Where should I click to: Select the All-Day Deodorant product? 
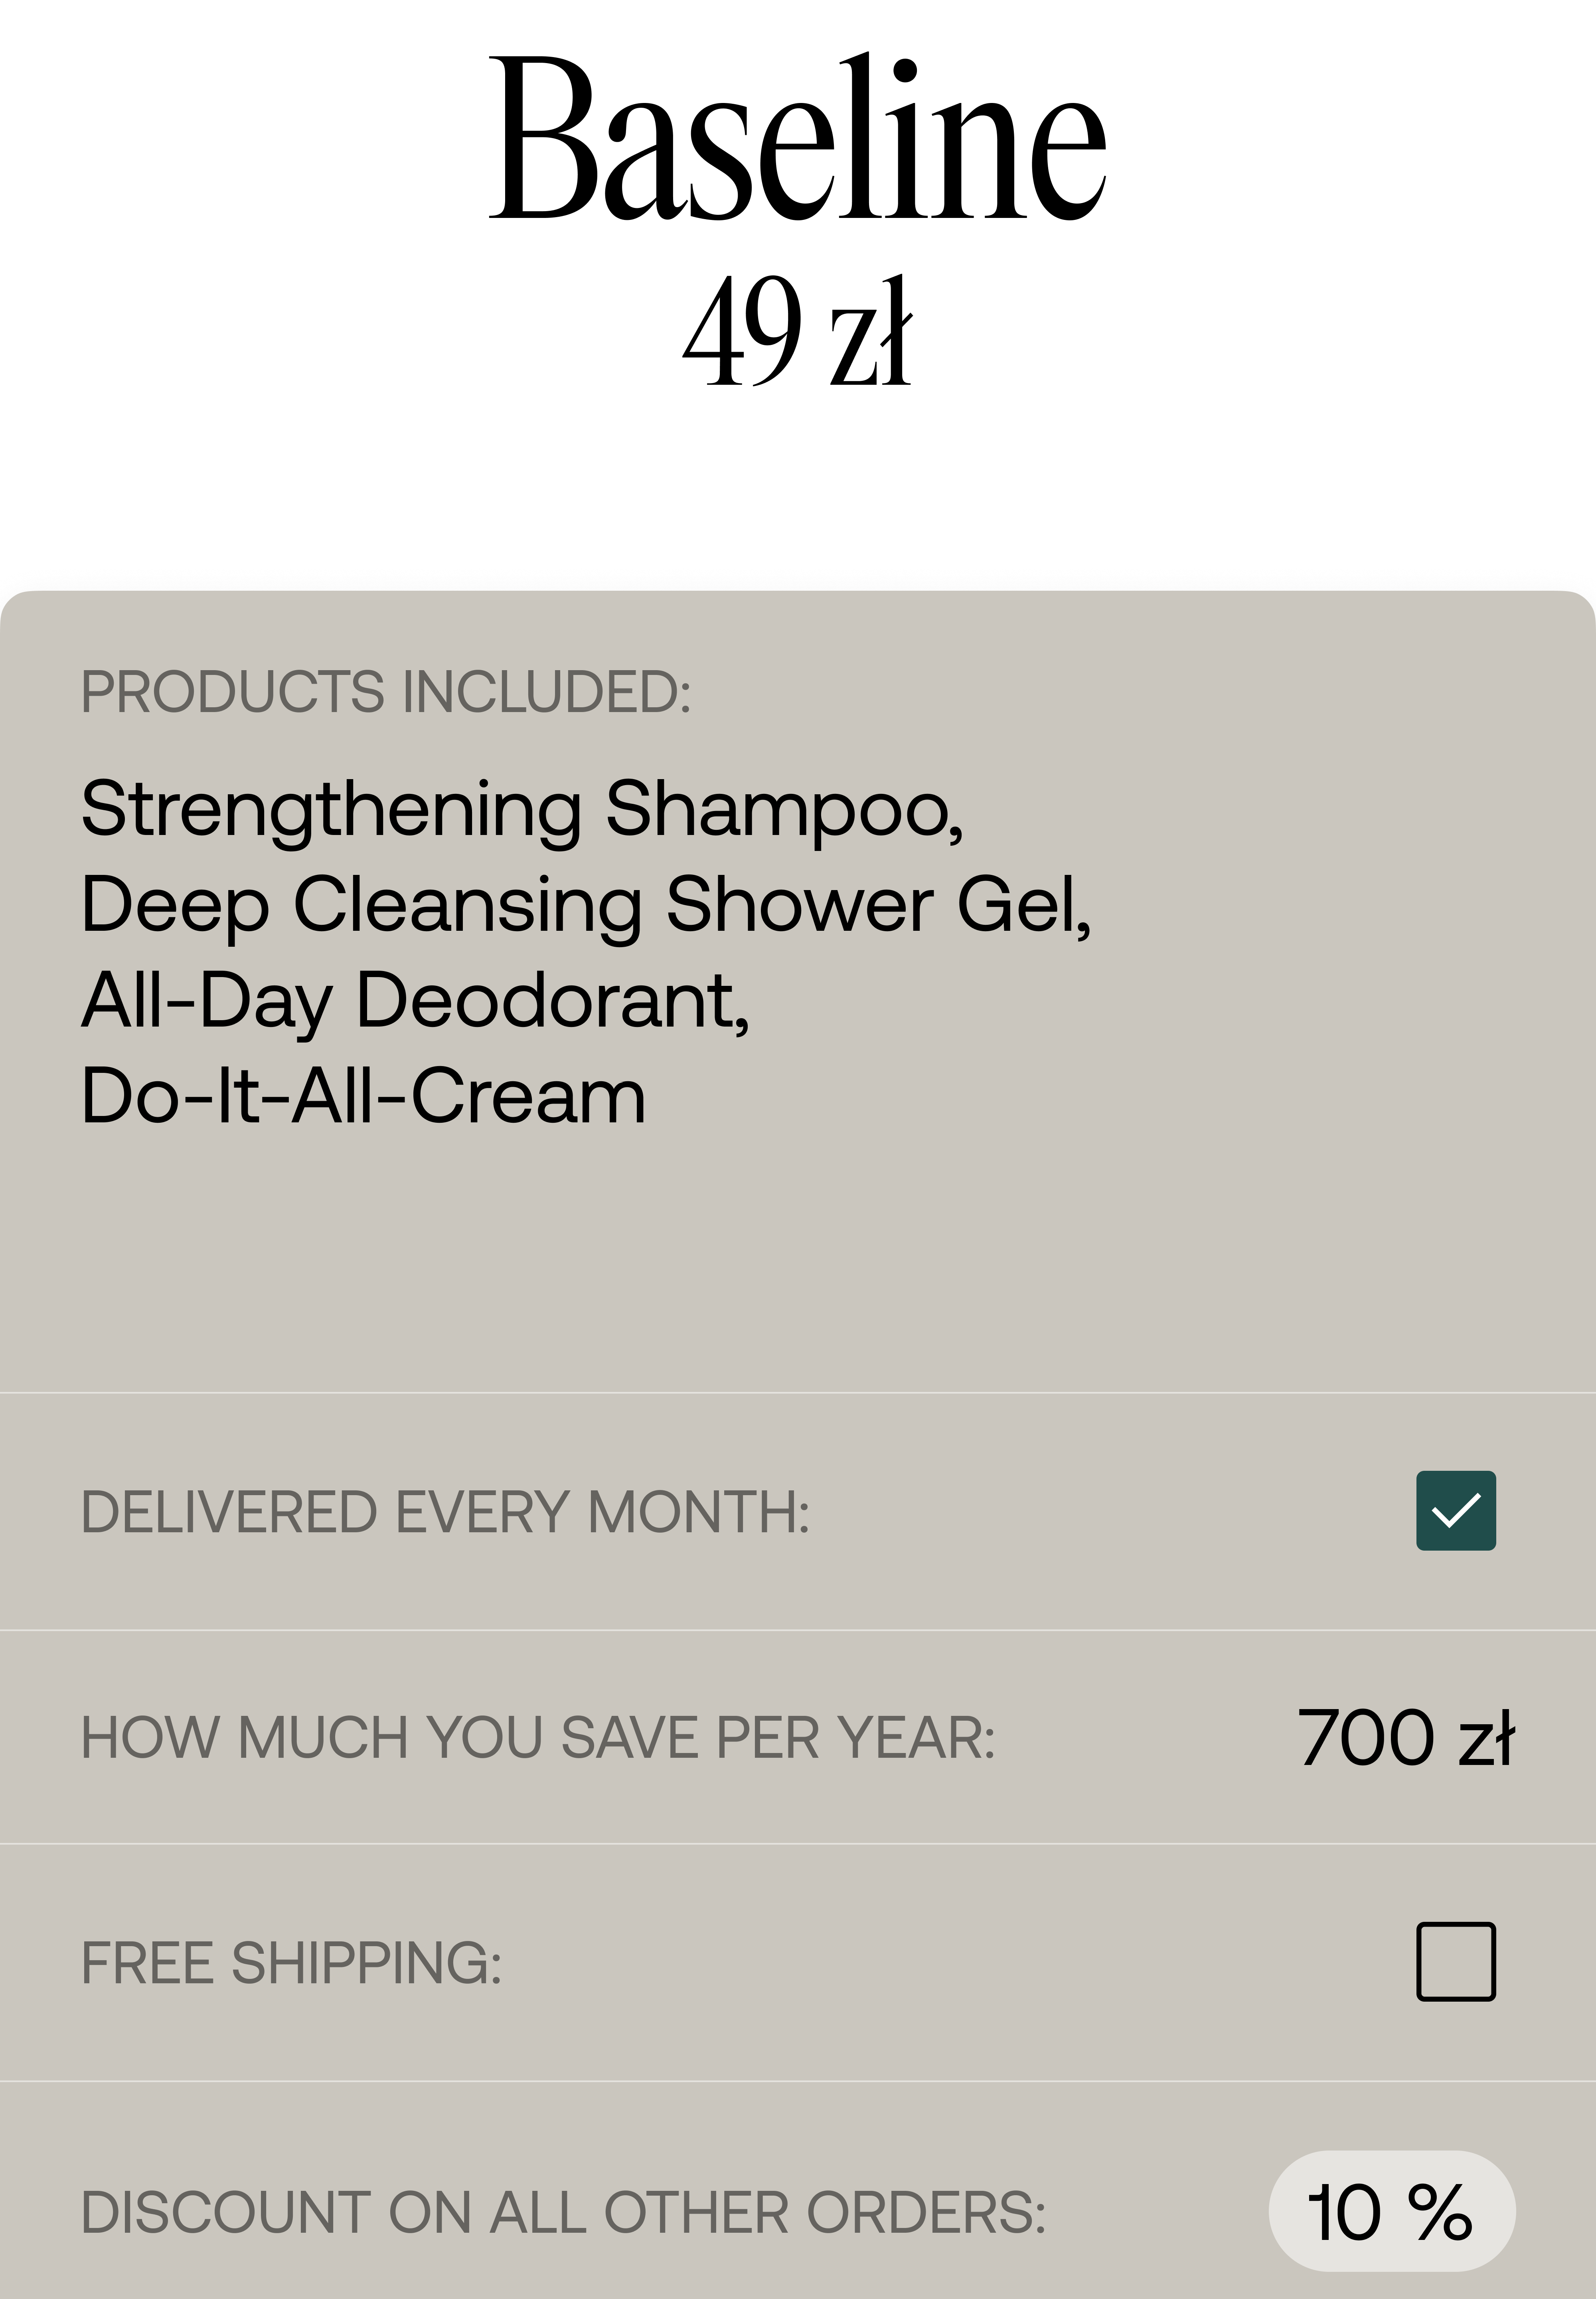point(415,1001)
